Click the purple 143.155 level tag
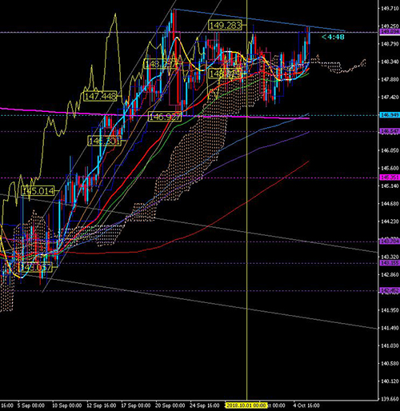Image resolution: width=400 pixels, height=411 pixels. click(x=390, y=263)
